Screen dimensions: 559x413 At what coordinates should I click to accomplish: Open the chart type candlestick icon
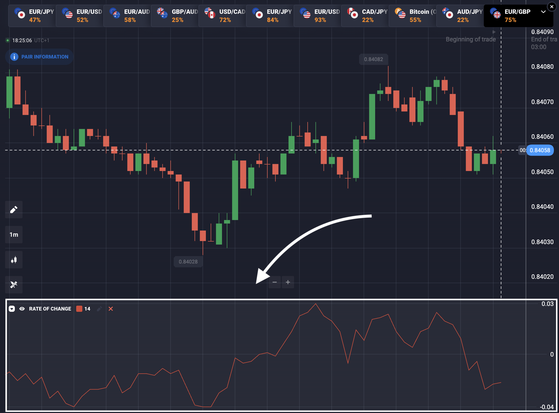[14, 260]
